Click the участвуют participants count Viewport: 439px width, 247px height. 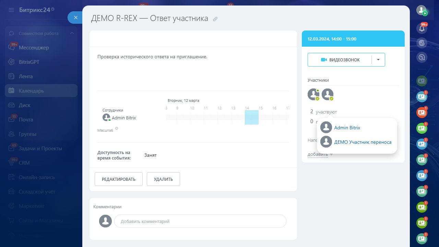coord(326,112)
